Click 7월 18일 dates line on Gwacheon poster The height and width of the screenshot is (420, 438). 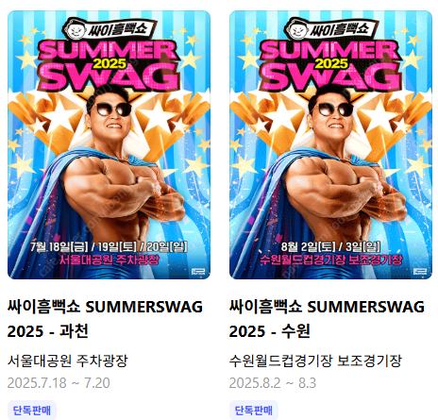(x=109, y=247)
